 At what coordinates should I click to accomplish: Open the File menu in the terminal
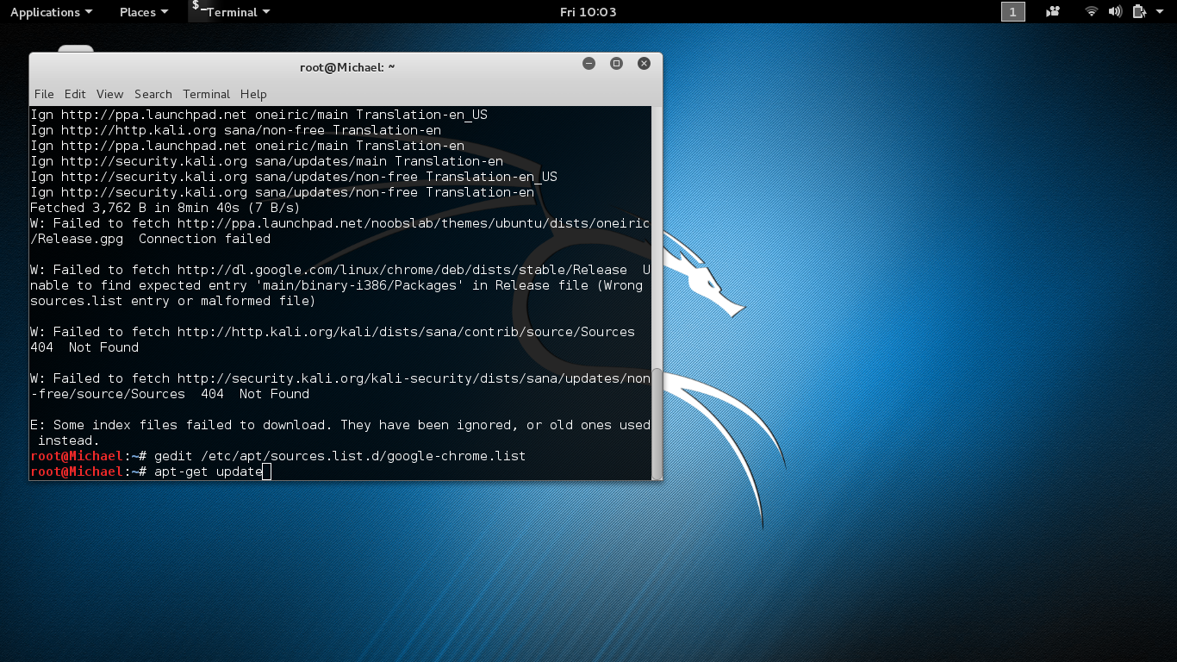[x=44, y=94]
